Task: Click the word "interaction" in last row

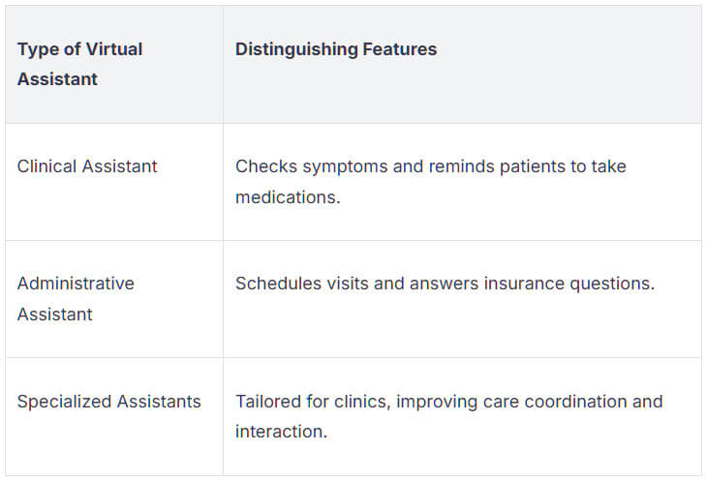Action: coord(279,431)
